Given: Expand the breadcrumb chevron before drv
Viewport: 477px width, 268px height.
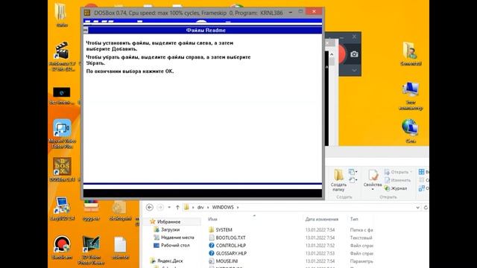Looking at the screenshot, I should point(193,207).
